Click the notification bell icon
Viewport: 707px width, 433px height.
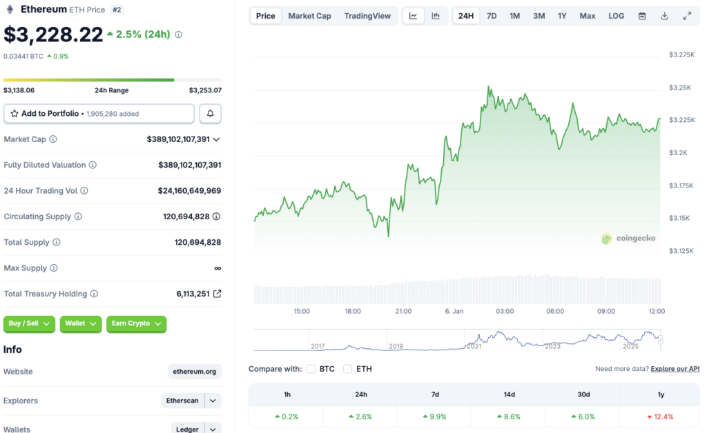(210, 114)
